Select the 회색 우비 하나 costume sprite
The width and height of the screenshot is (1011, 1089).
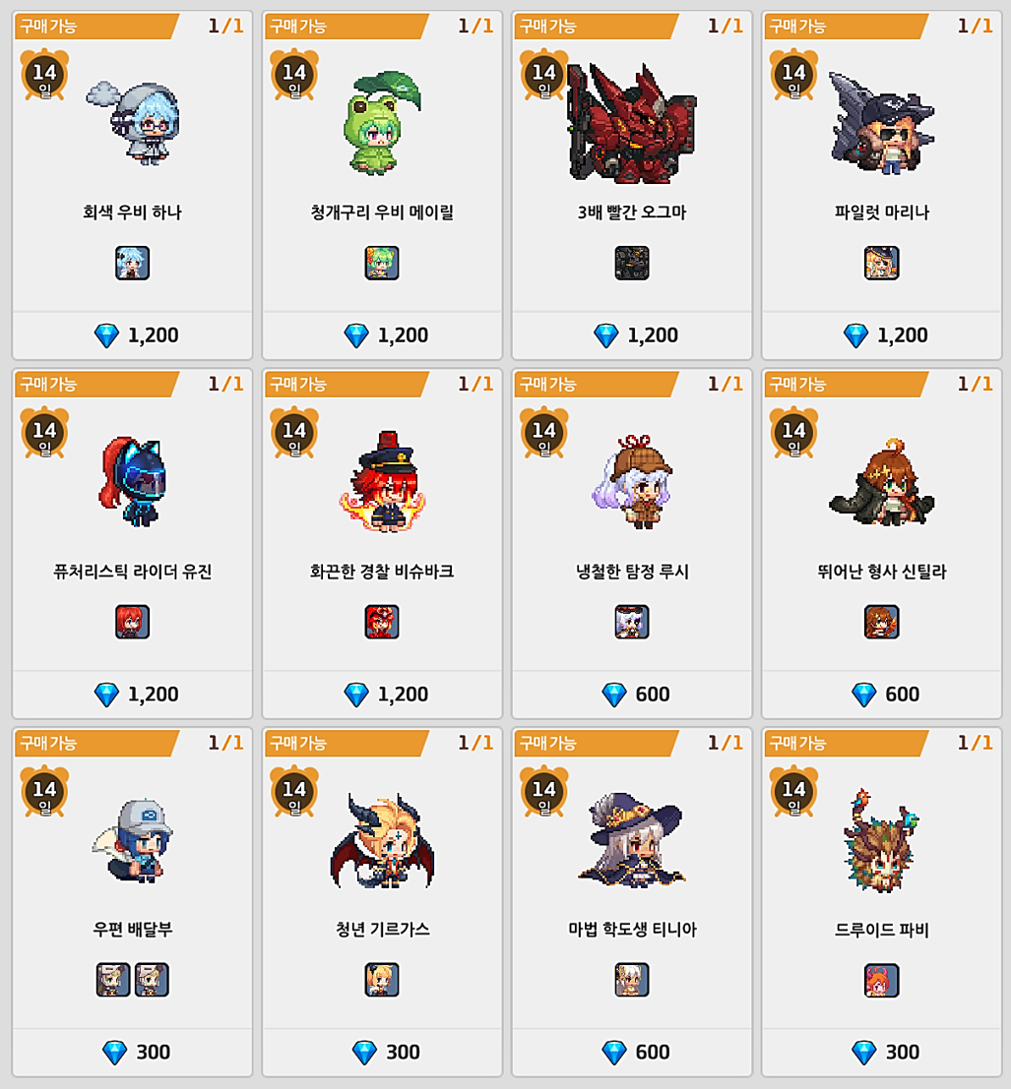[134, 123]
